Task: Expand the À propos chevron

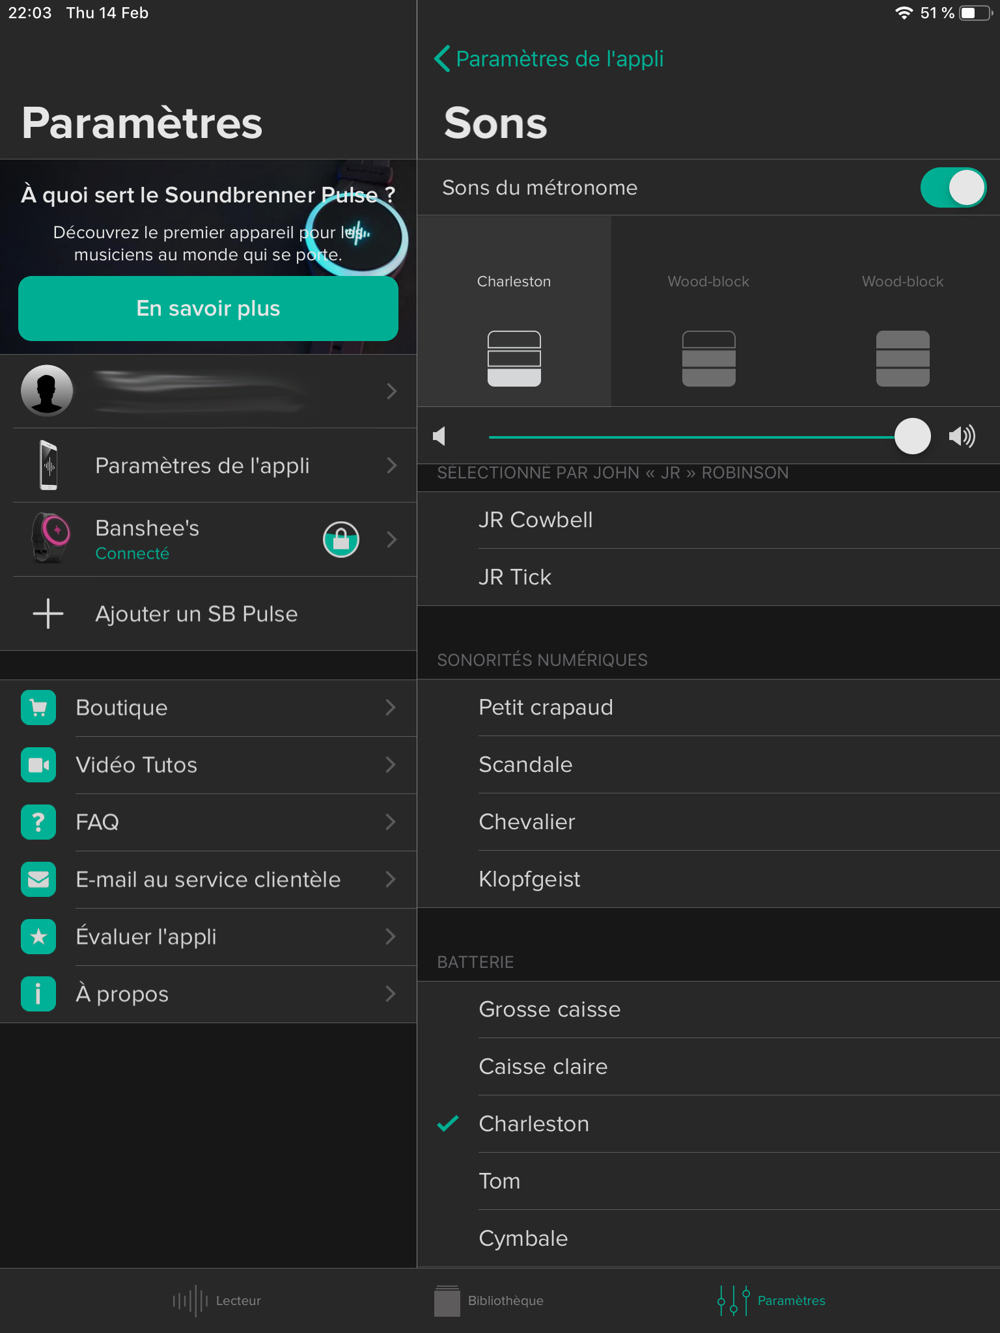Action: coord(391,994)
